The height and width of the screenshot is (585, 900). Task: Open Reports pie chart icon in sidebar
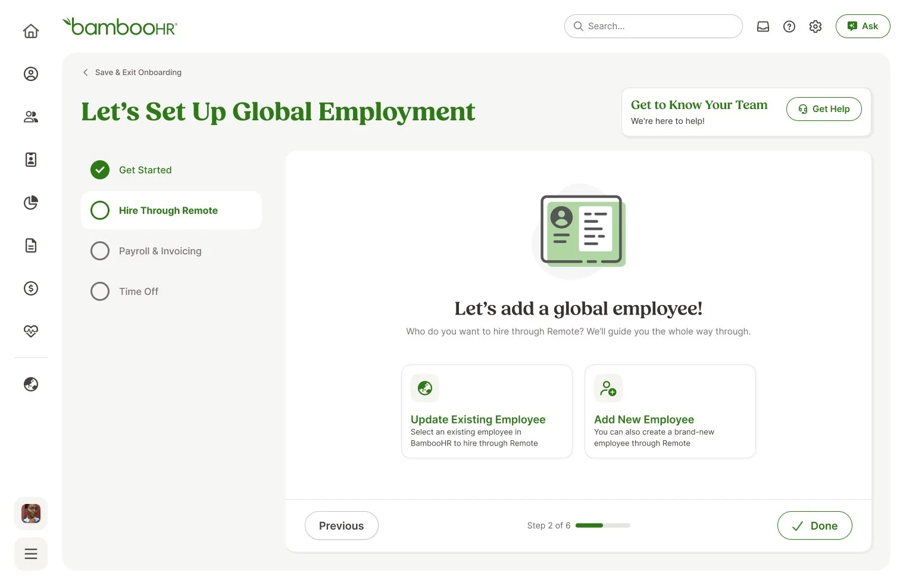(x=31, y=203)
